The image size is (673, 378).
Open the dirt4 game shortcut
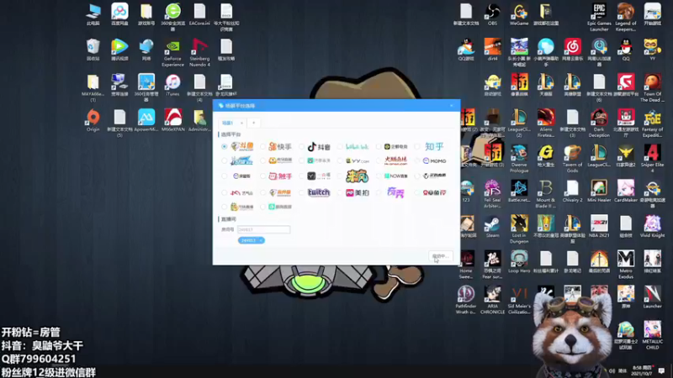pos(492,50)
